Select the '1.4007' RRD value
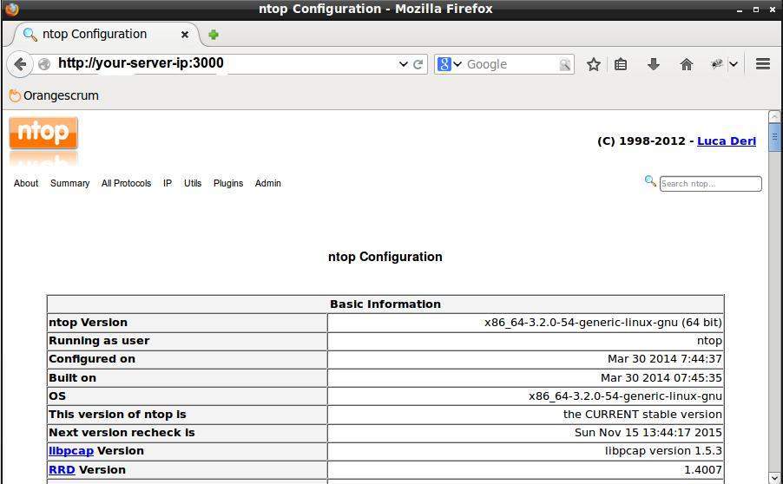The width and height of the screenshot is (783, 484). pyautogui.click(x=703, y=470)
